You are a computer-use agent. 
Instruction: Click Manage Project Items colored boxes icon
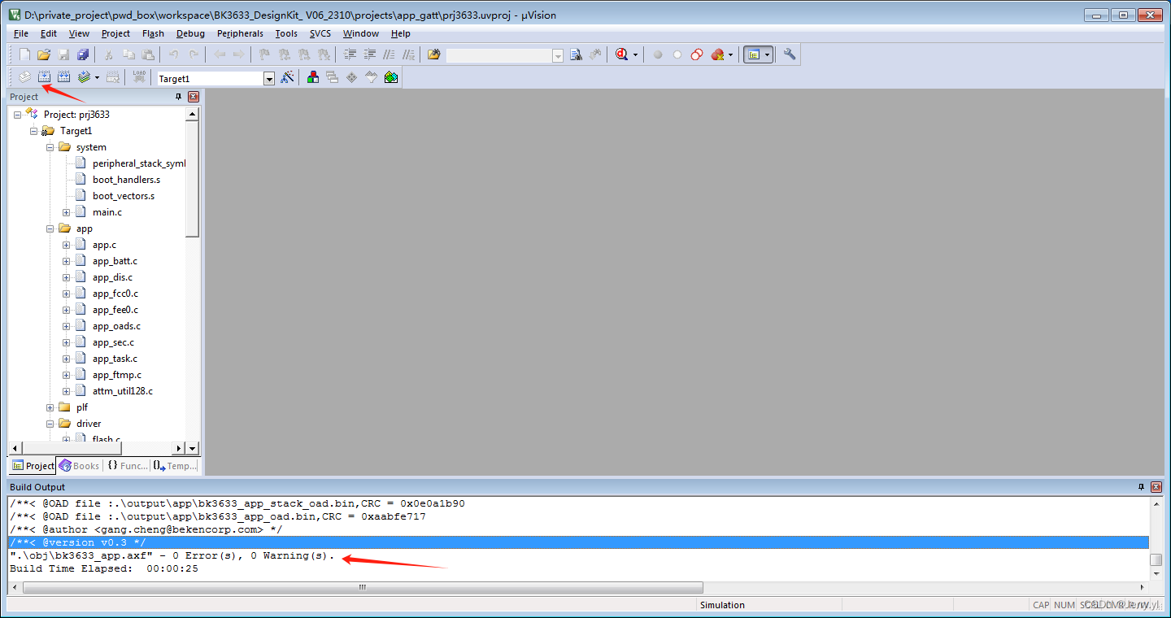click(x=312, y=77)
